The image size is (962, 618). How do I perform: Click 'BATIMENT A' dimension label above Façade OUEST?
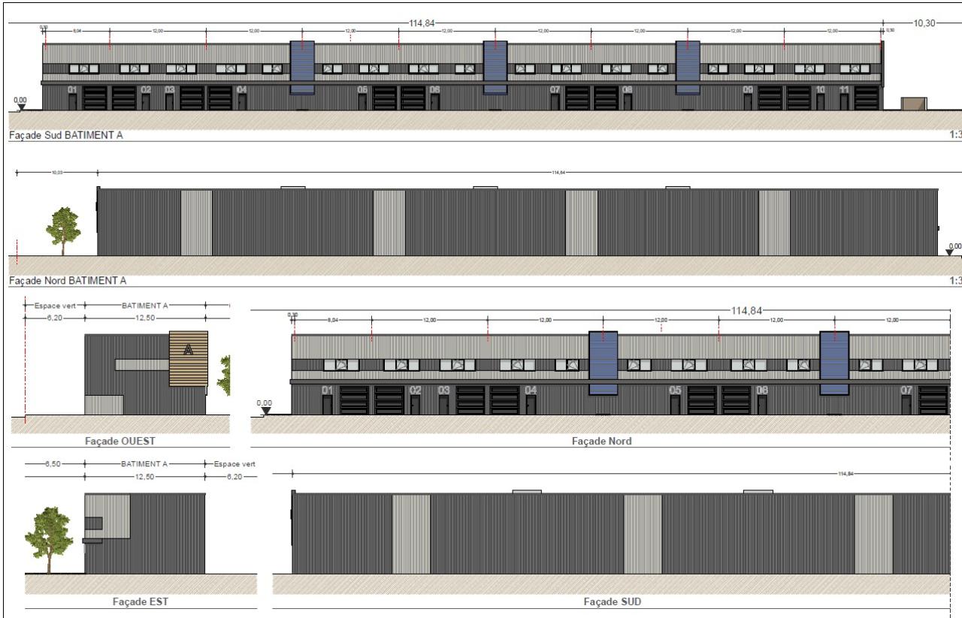[x=144, y=306]
